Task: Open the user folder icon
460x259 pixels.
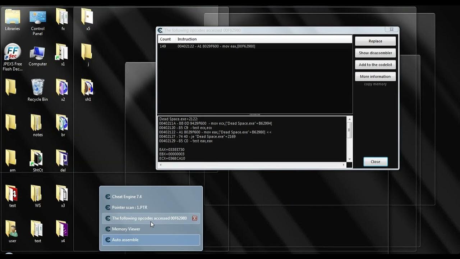Action: click(x=13, y=232)
